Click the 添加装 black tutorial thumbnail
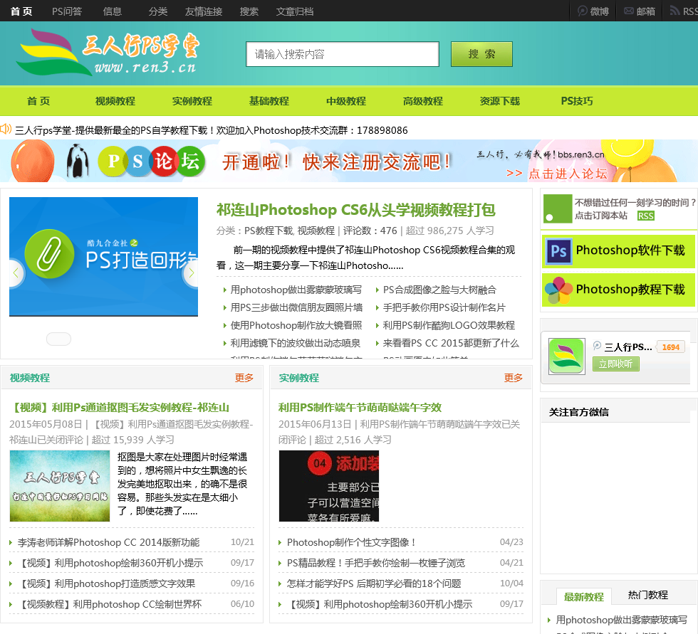Image resolution: width=698 pixels, height=634 pixels. coord(329,486)
